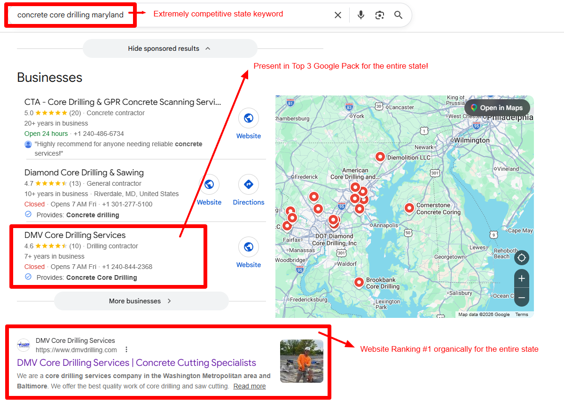Open the CTA Core Drilling website globe icon
The image size is (564, 403).
pos(249,118)
